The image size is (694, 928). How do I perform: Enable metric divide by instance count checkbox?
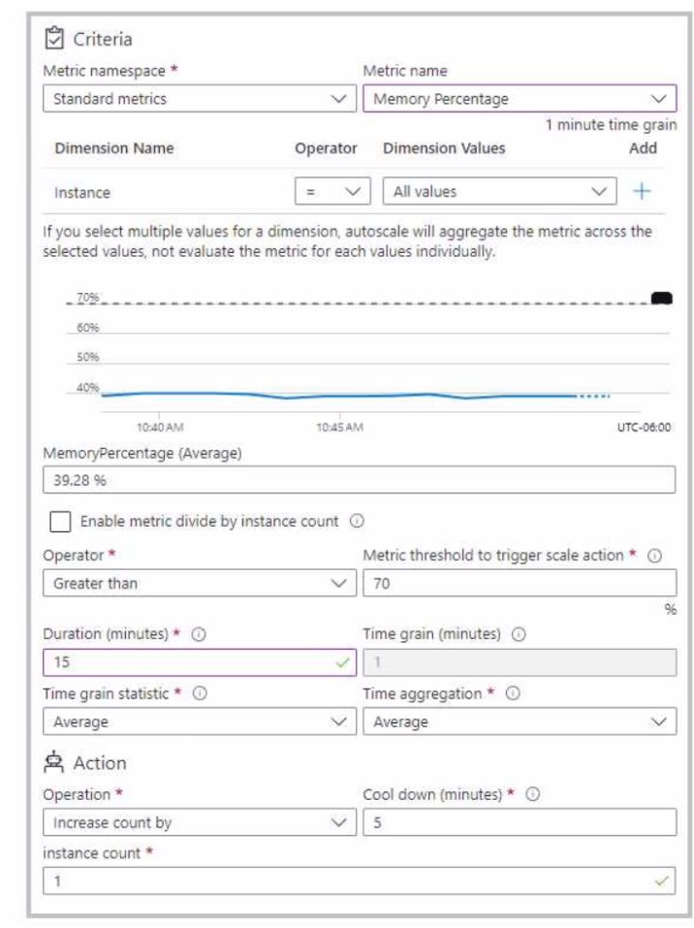60,522
